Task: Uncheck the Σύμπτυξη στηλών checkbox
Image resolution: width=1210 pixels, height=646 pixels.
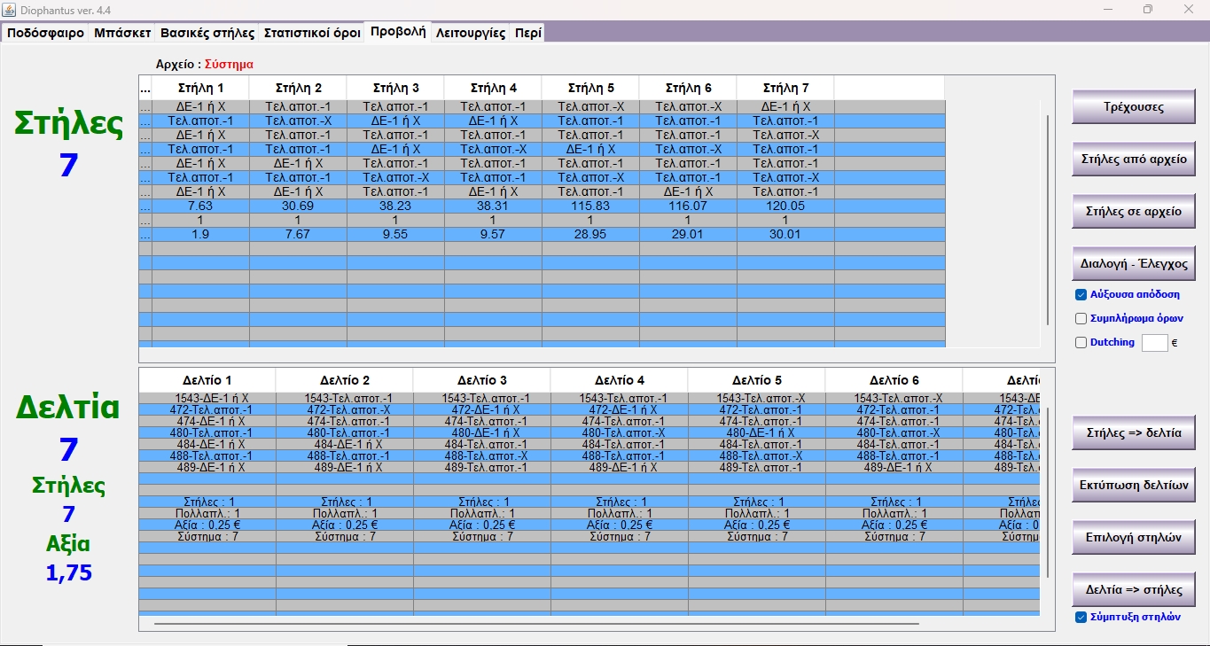Action: click(x=1081, y=617)
